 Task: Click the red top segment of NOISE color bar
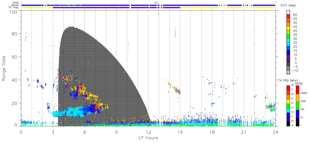[x=298, y=90]
